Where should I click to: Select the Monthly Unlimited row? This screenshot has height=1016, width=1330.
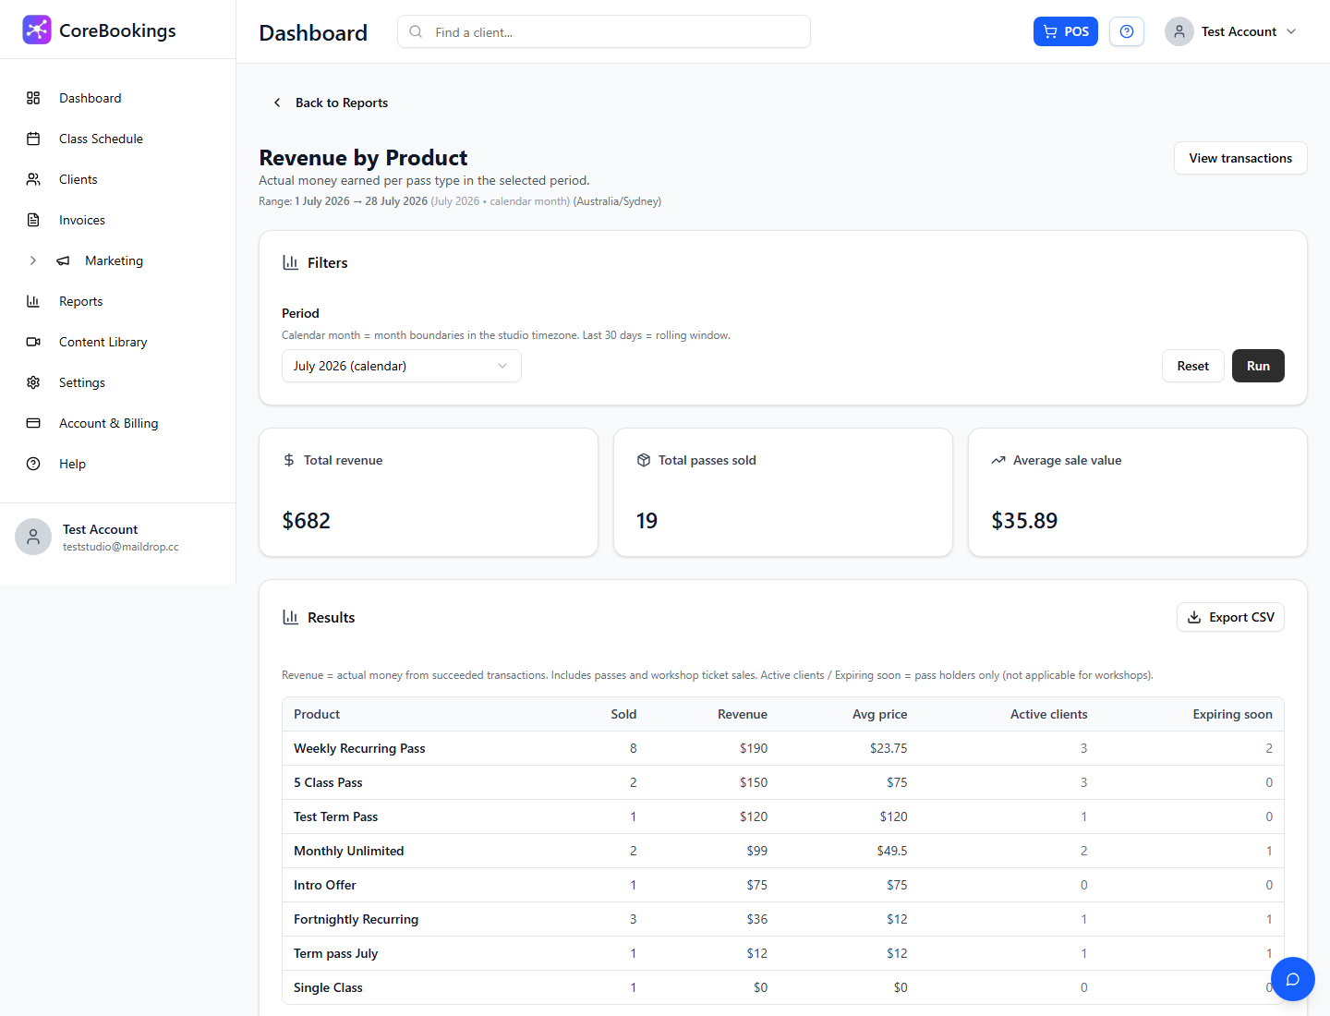pyautogui.click(x=783, y=851)
